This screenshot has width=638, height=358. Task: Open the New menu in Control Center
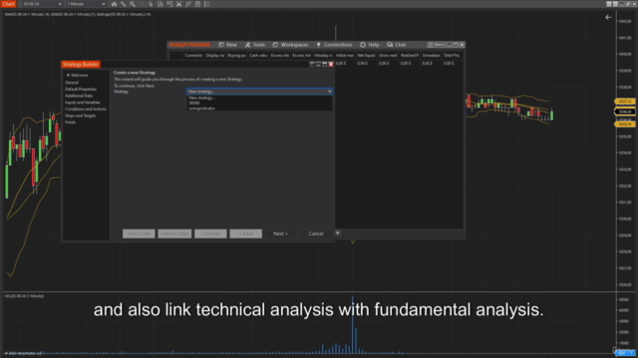tap(228, 45)
